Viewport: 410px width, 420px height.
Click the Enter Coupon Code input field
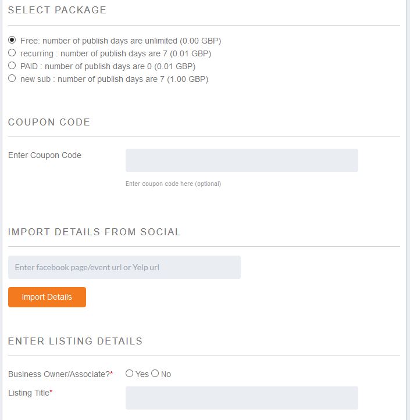point(241,160)
